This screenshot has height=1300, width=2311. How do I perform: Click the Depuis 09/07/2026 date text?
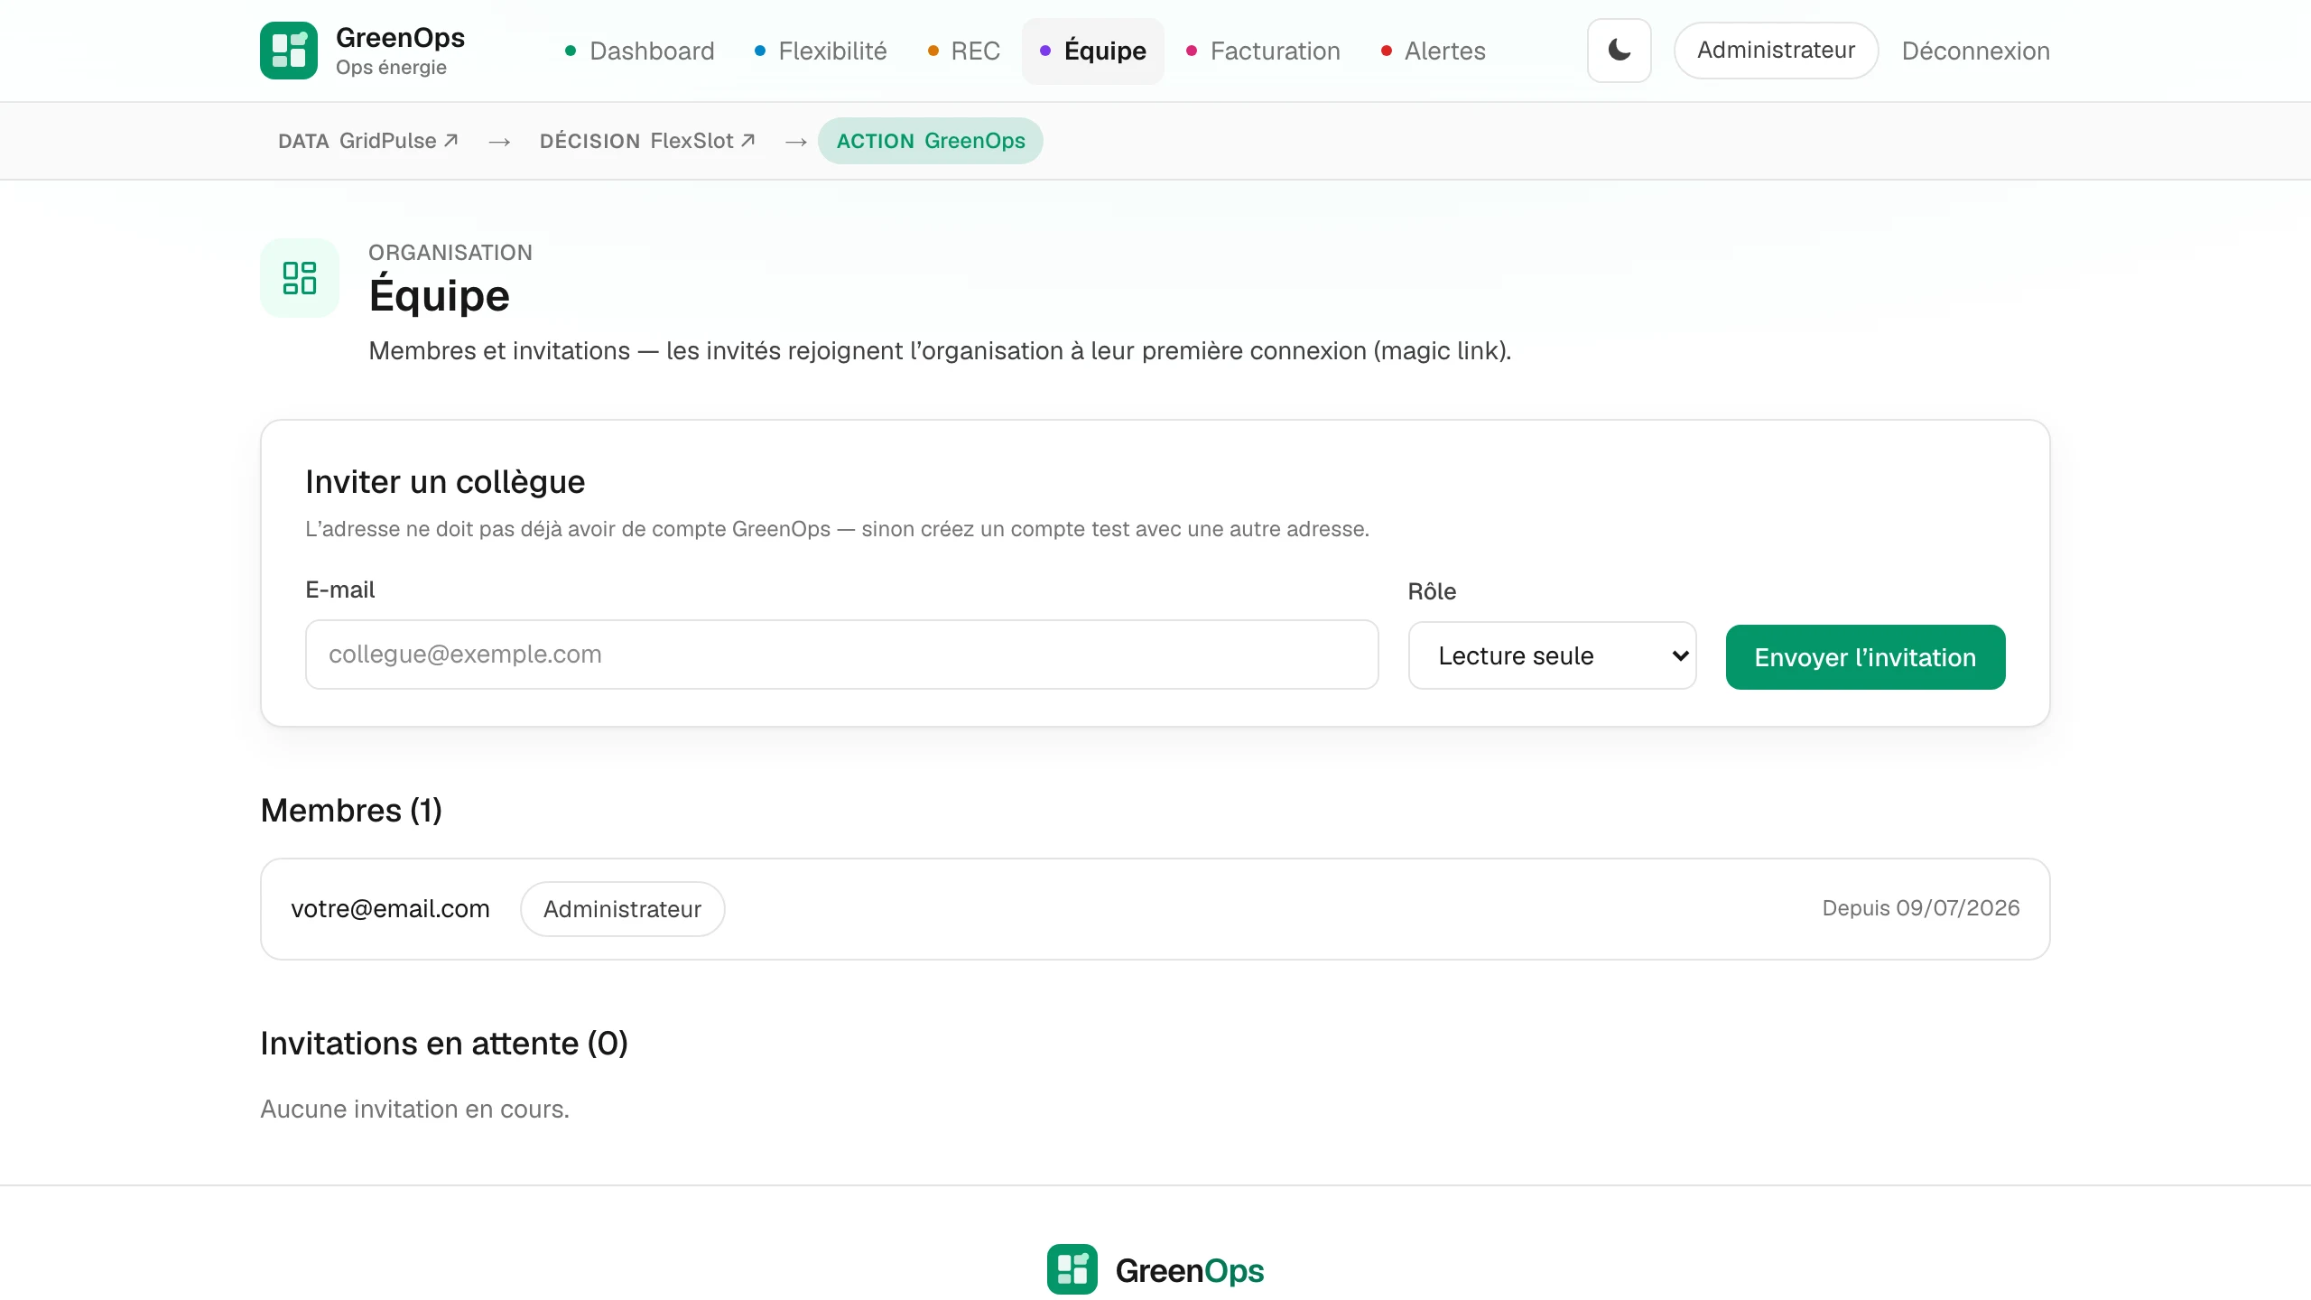coord(1920,908)
